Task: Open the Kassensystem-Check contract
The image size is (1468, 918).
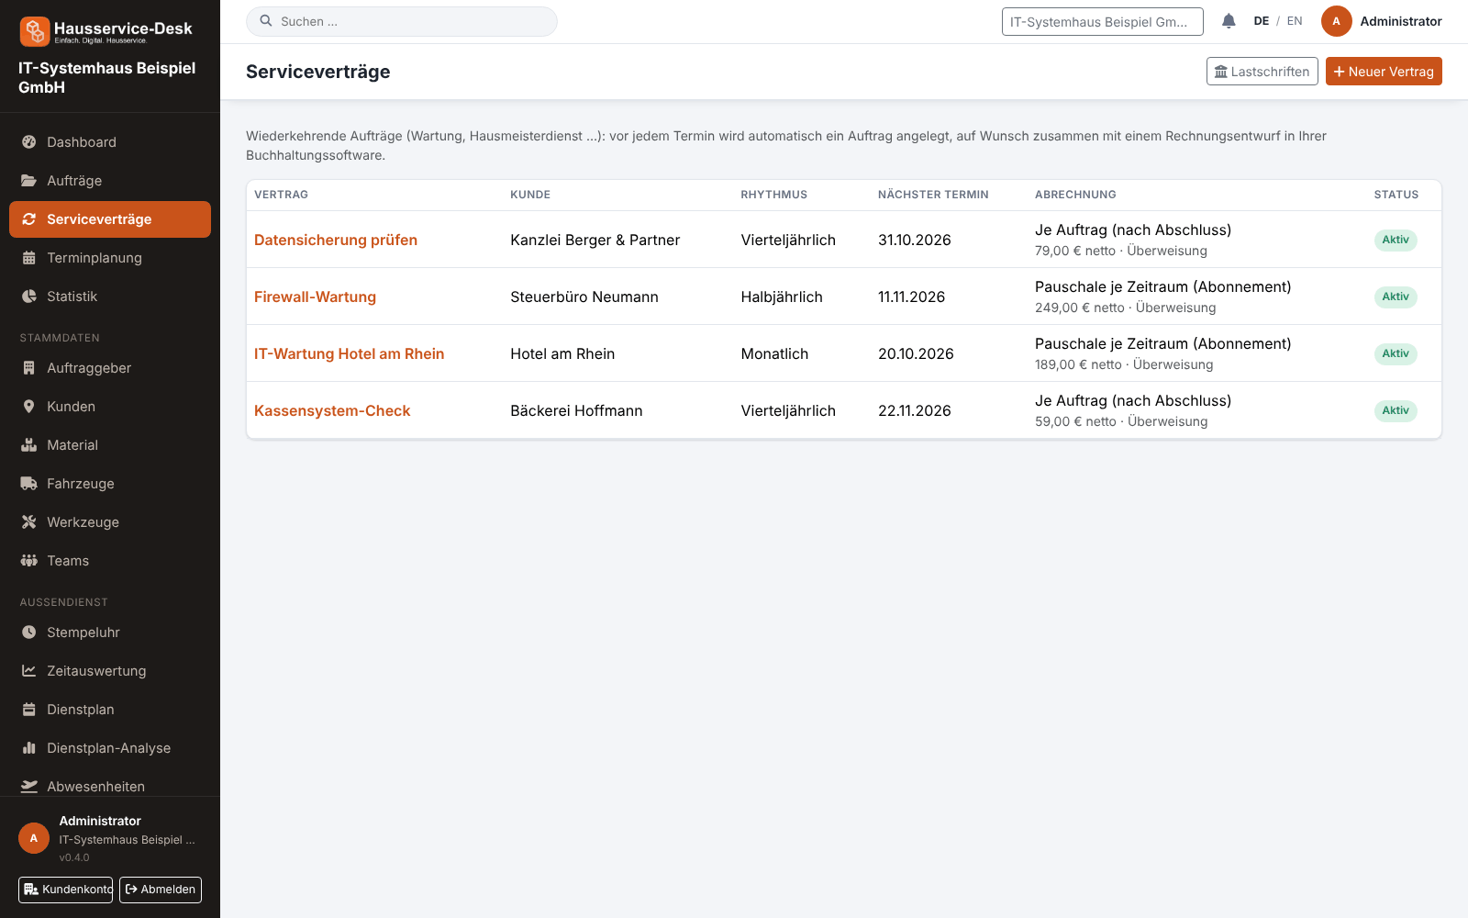Action: coord(332,410)
